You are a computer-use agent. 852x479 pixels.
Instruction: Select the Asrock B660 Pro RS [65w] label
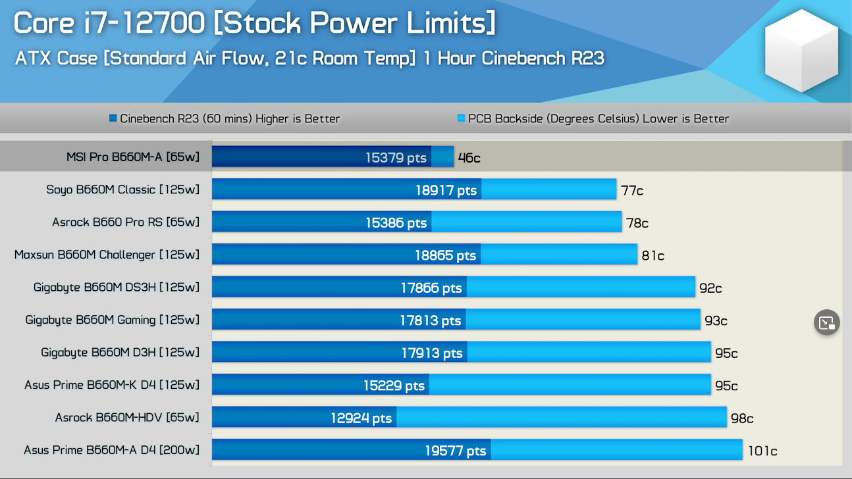(126, 222)
